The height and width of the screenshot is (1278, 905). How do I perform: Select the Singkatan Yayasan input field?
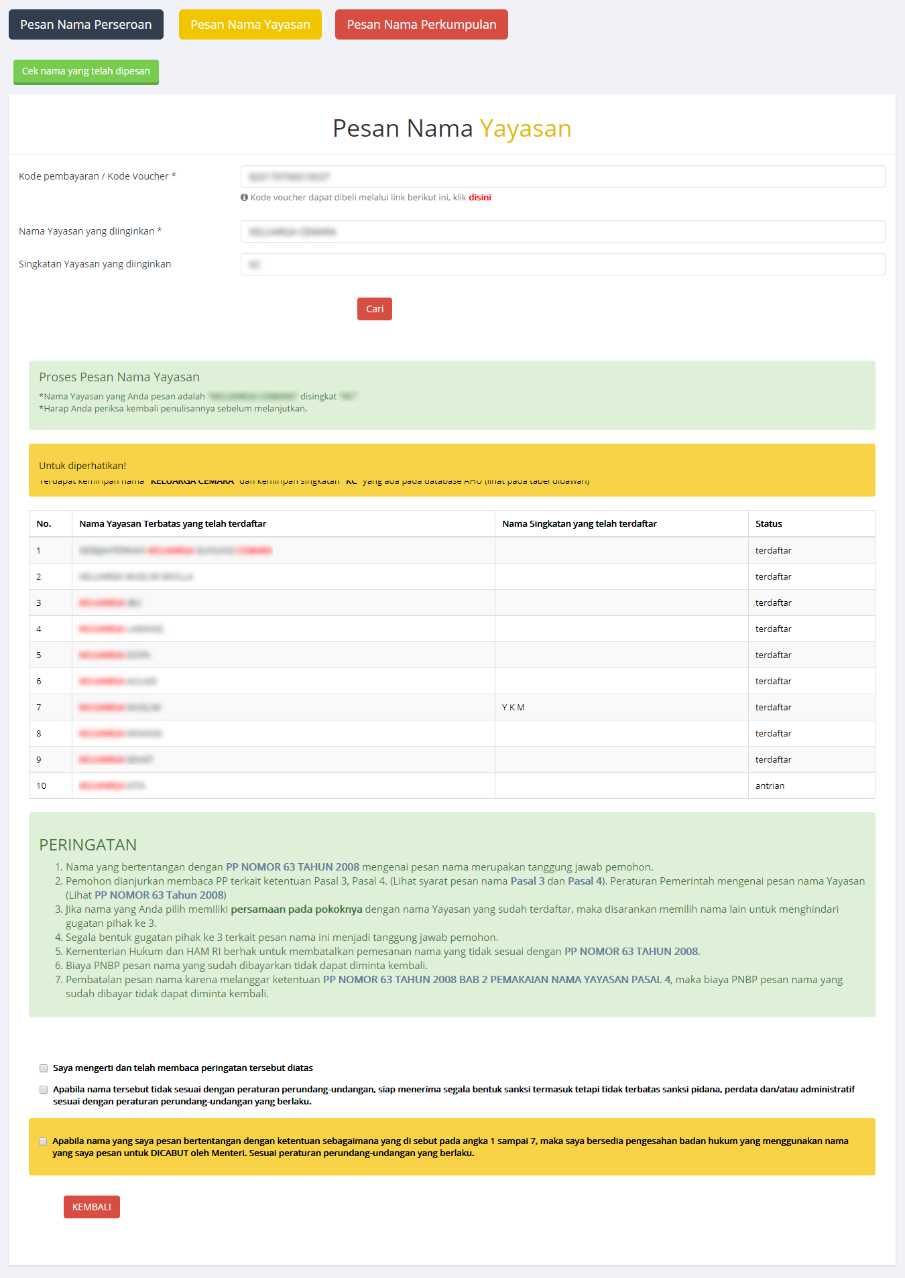coord(562,265)
